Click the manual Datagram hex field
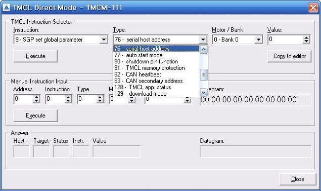Screen dimensions: 321x191 255,100
